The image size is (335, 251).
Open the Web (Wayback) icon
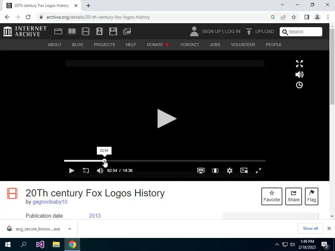[x=58, y=31]
